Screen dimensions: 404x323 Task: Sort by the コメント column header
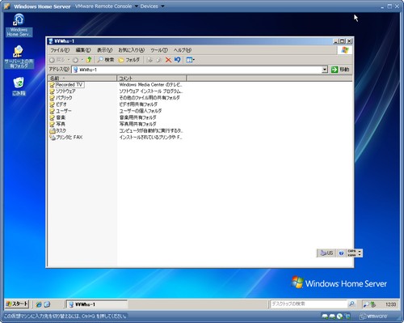[x=151, y=79]
